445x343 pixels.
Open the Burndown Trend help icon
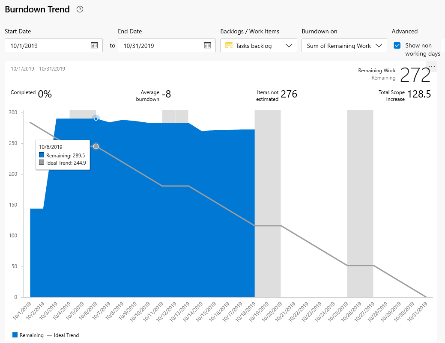80,9
